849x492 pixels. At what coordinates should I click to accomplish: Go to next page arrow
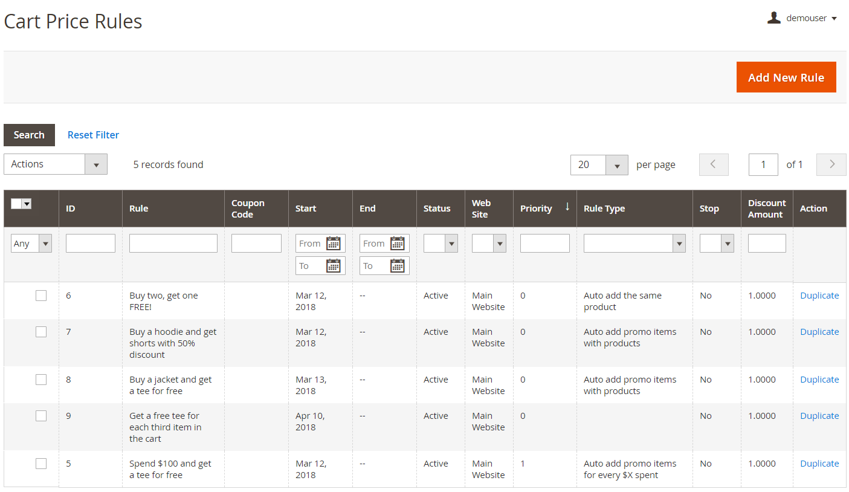831,164
